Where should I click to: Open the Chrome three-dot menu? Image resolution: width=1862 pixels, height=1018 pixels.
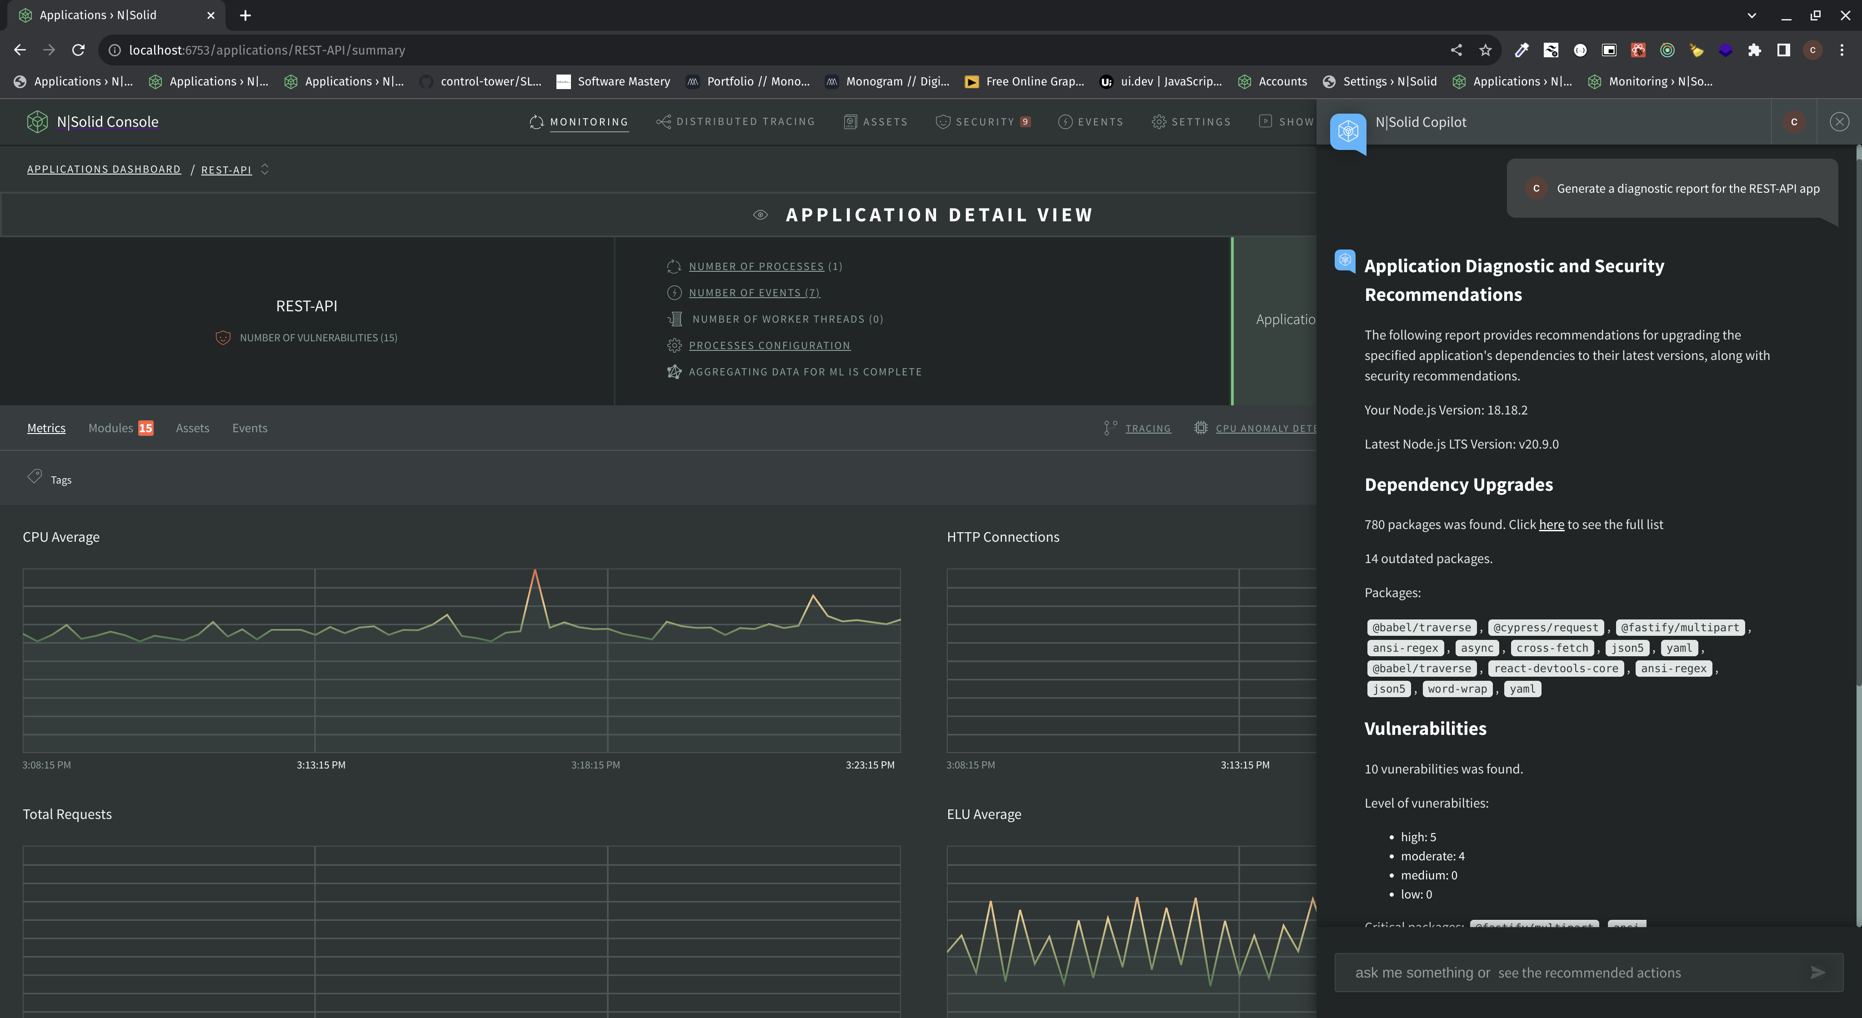click(1842, 50)
